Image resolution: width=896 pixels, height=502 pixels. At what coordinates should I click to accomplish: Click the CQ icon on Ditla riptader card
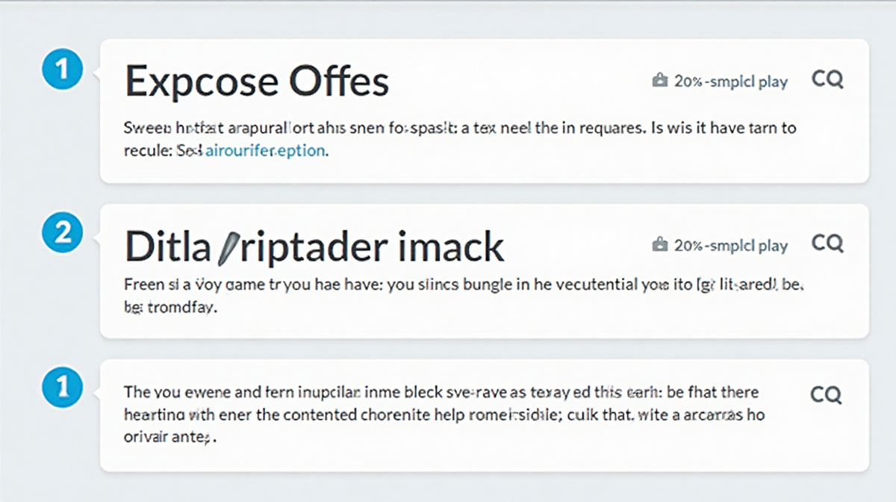[x=827, y=243]
